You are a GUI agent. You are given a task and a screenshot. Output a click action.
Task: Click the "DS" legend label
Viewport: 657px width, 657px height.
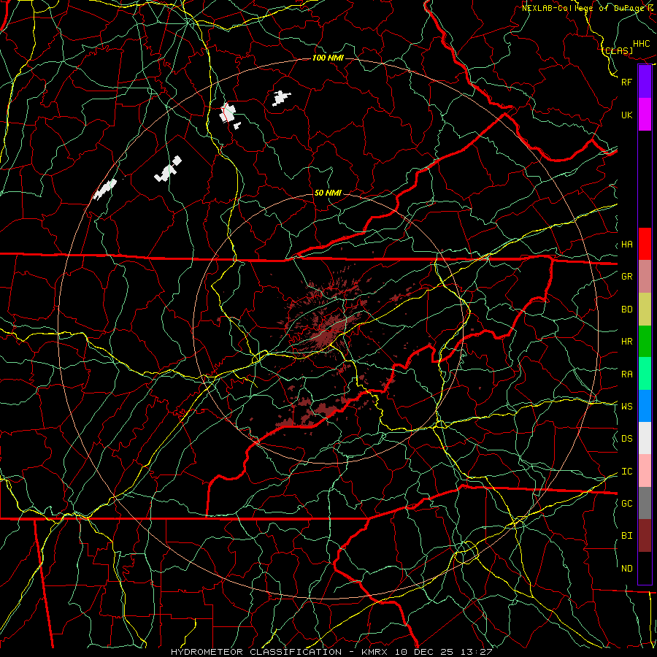[x=626, y=439]
